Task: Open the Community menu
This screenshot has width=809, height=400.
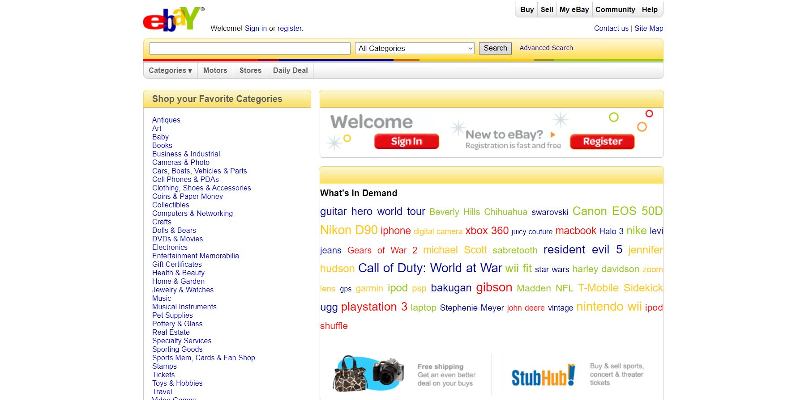Action: point(615,9)
